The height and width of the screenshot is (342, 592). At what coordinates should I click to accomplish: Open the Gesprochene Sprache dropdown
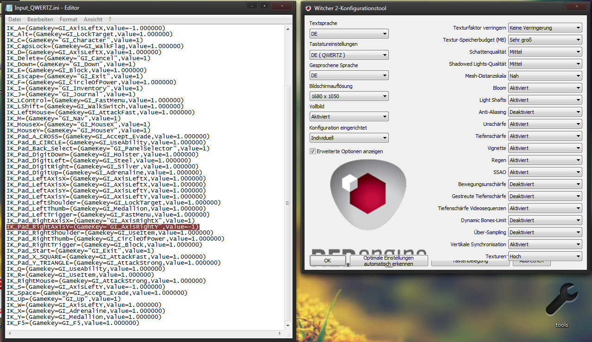349,75
